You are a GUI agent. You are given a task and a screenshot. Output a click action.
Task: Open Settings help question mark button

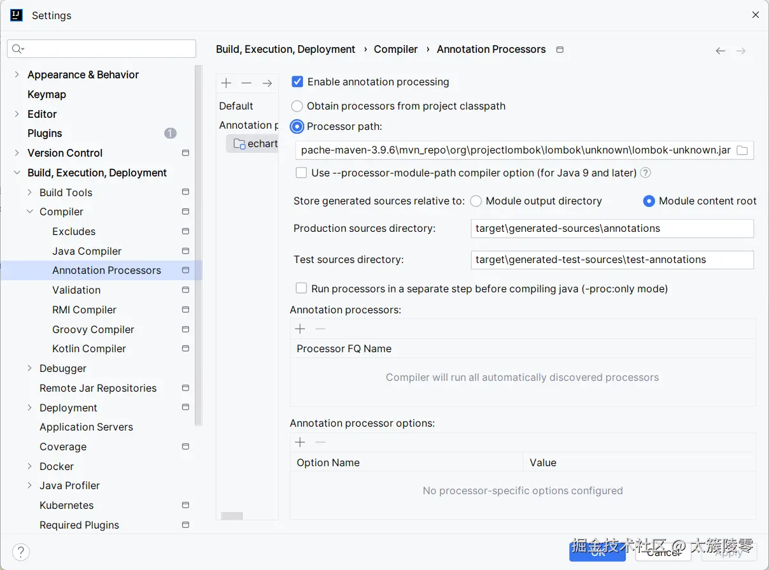coord(21,552)
